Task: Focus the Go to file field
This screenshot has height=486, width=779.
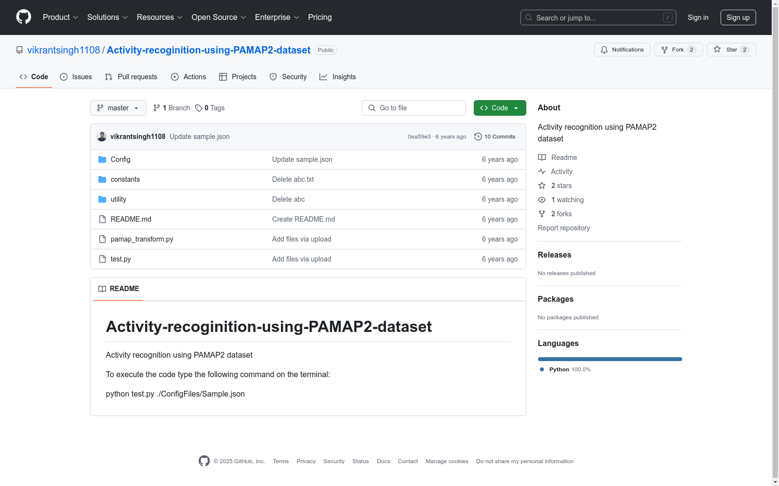Action: (x=413, y=108)
